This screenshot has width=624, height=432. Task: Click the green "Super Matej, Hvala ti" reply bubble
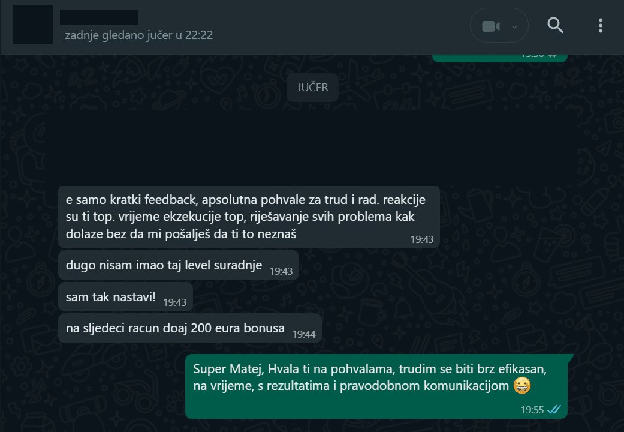pos(376,386)
